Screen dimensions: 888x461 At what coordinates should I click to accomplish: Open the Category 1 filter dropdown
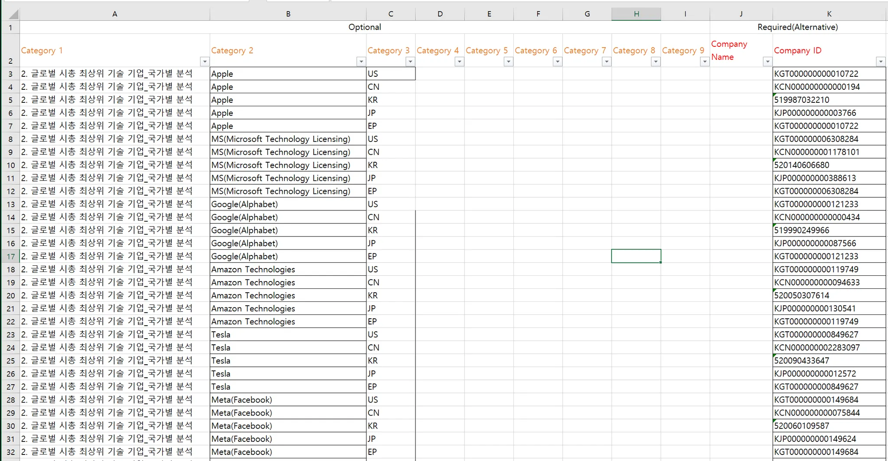(x=205, y=62)
